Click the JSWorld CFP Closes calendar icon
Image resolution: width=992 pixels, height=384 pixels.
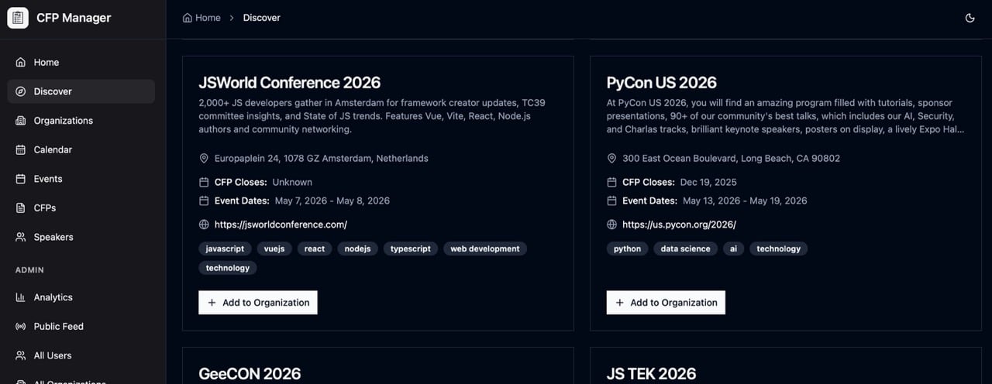(204, 182)
